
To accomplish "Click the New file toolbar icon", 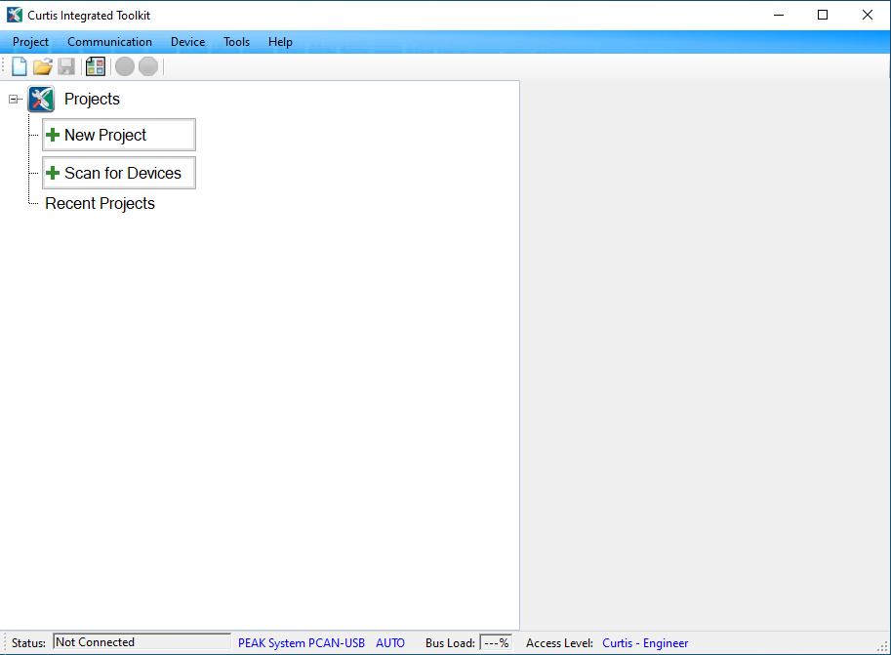I will (20, 66).
